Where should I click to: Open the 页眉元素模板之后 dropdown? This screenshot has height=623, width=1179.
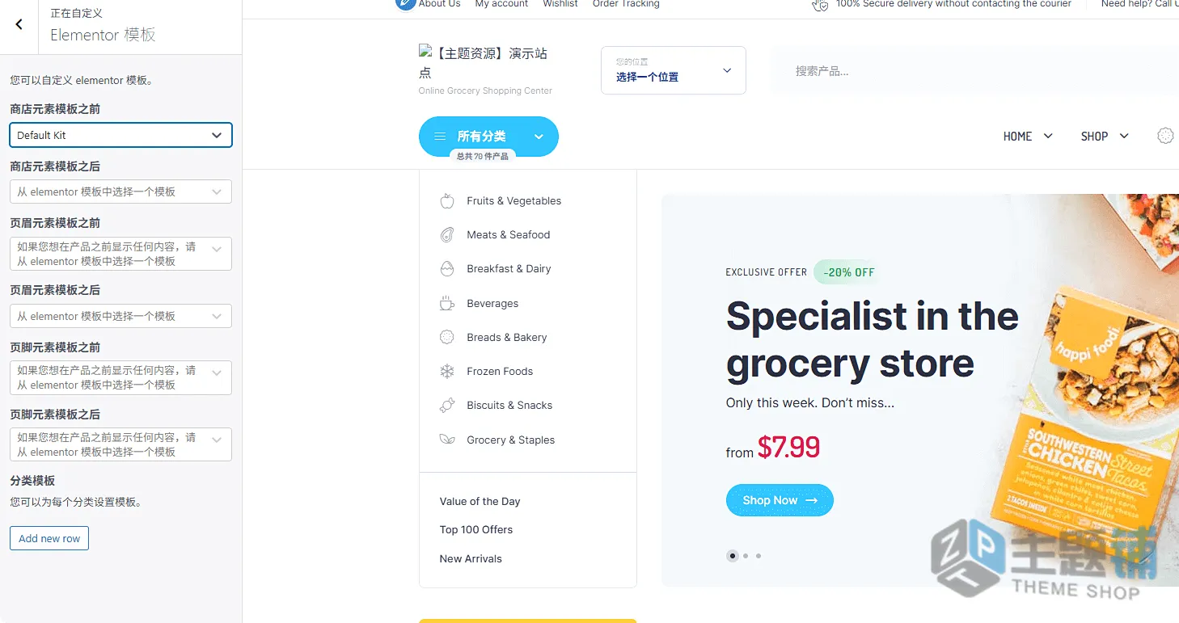click(x=120, y=316)
